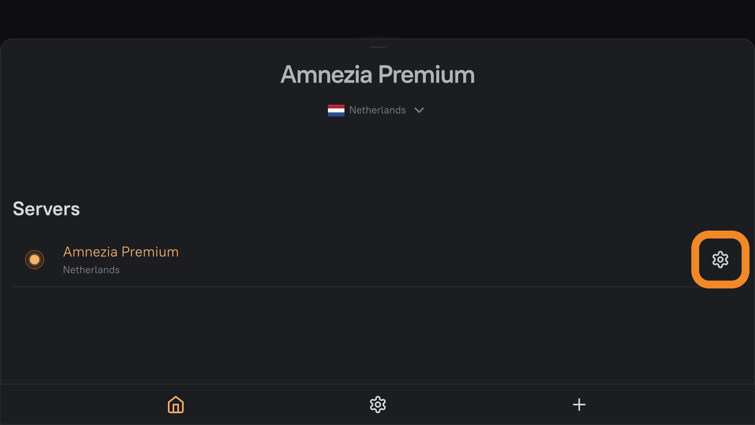
Task: Add a new connection with plus icon
Action: click(x=579, y=405)
